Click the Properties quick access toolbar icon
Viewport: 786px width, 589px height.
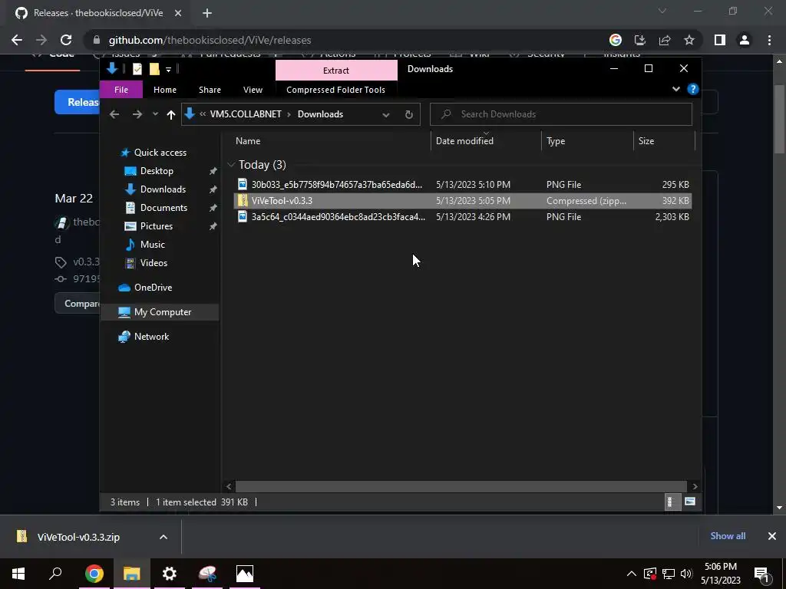click(x=137, y=69)
